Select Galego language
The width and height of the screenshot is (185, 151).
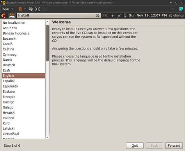[x=23, y=107]
